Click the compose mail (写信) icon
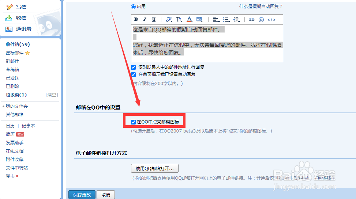Image resolution: width=356 pixels, height=199 pixels. click(x=9, y=7)
